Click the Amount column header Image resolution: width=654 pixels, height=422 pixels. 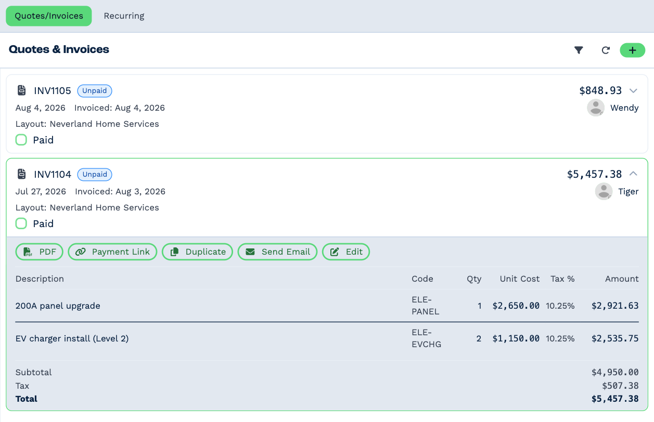(622, 279)
